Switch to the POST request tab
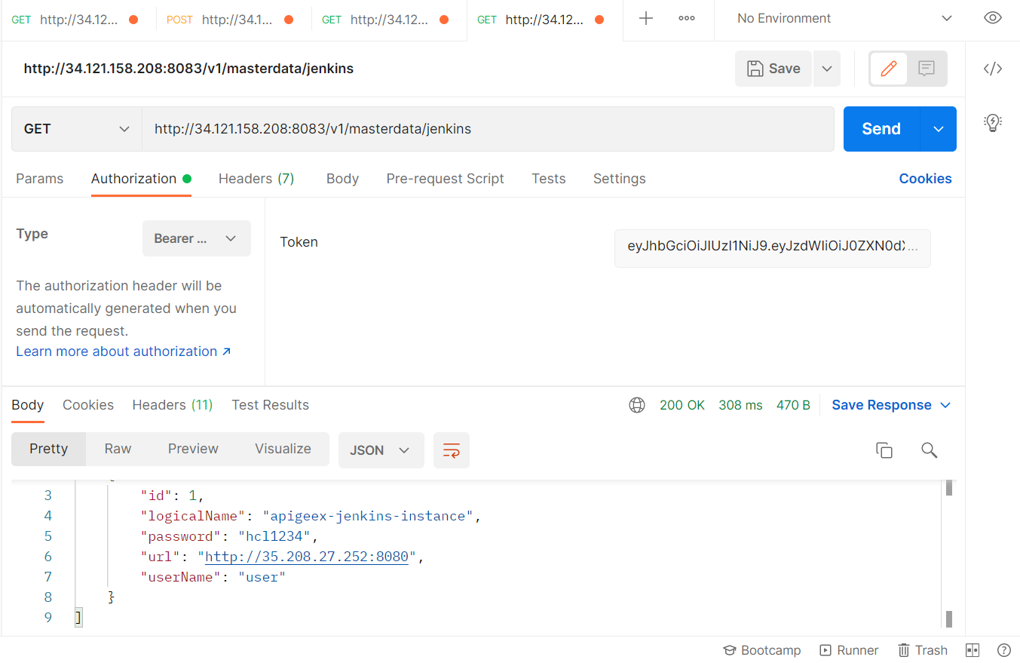This screenshot has width=1020, height=663. 230,20
